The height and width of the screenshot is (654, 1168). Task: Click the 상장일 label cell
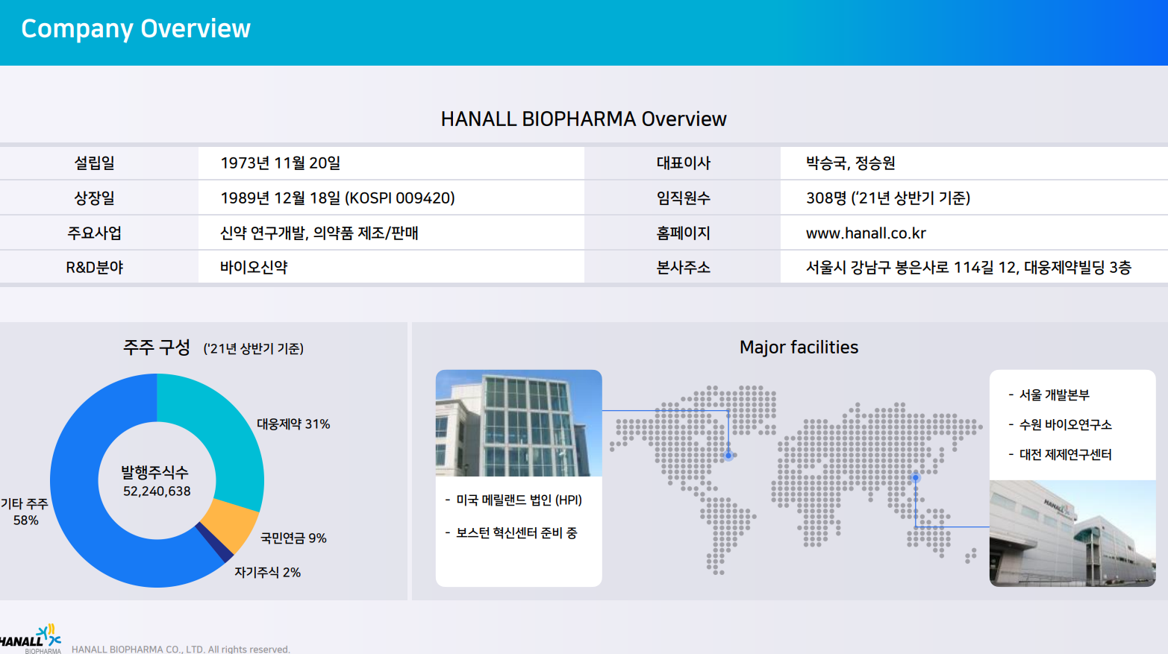(99, 198)
